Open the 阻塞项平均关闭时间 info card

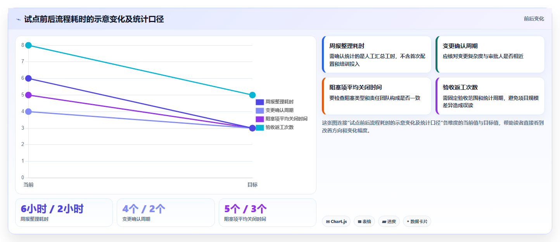tap(377, 96)
